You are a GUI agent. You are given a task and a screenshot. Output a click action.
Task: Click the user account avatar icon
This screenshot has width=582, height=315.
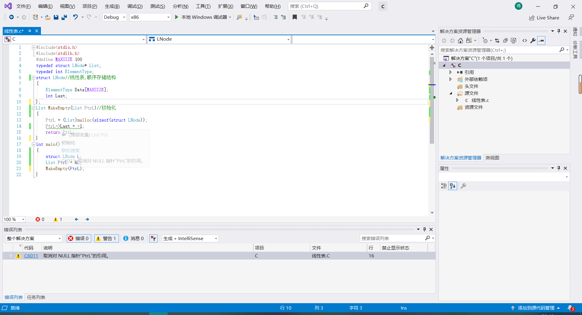519,6
